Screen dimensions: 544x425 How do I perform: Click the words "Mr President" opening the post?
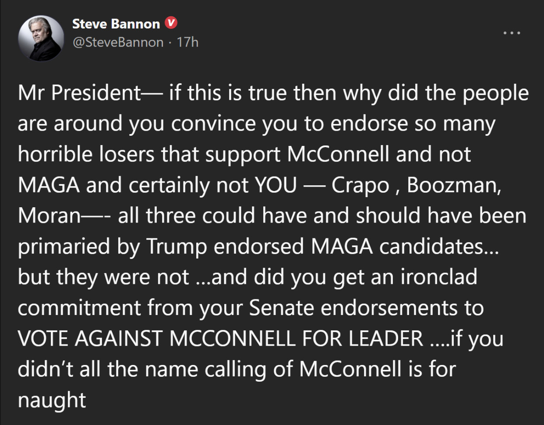pyautogui.click(x=79, y=93)
